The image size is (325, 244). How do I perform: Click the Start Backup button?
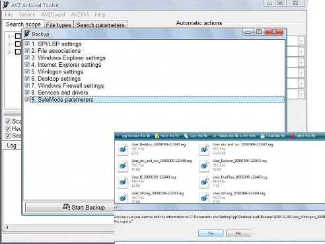[x=70, y=207]
